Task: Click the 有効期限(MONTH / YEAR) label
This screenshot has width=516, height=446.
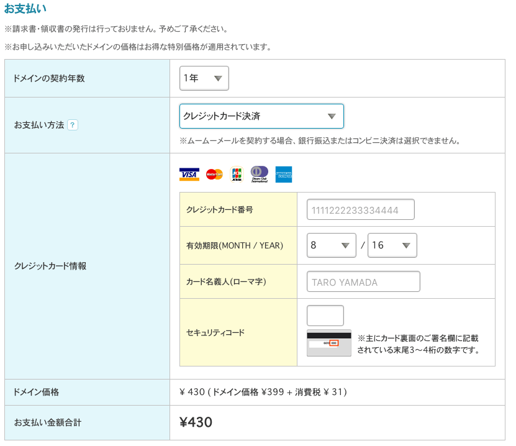Action: pos(234,245)
